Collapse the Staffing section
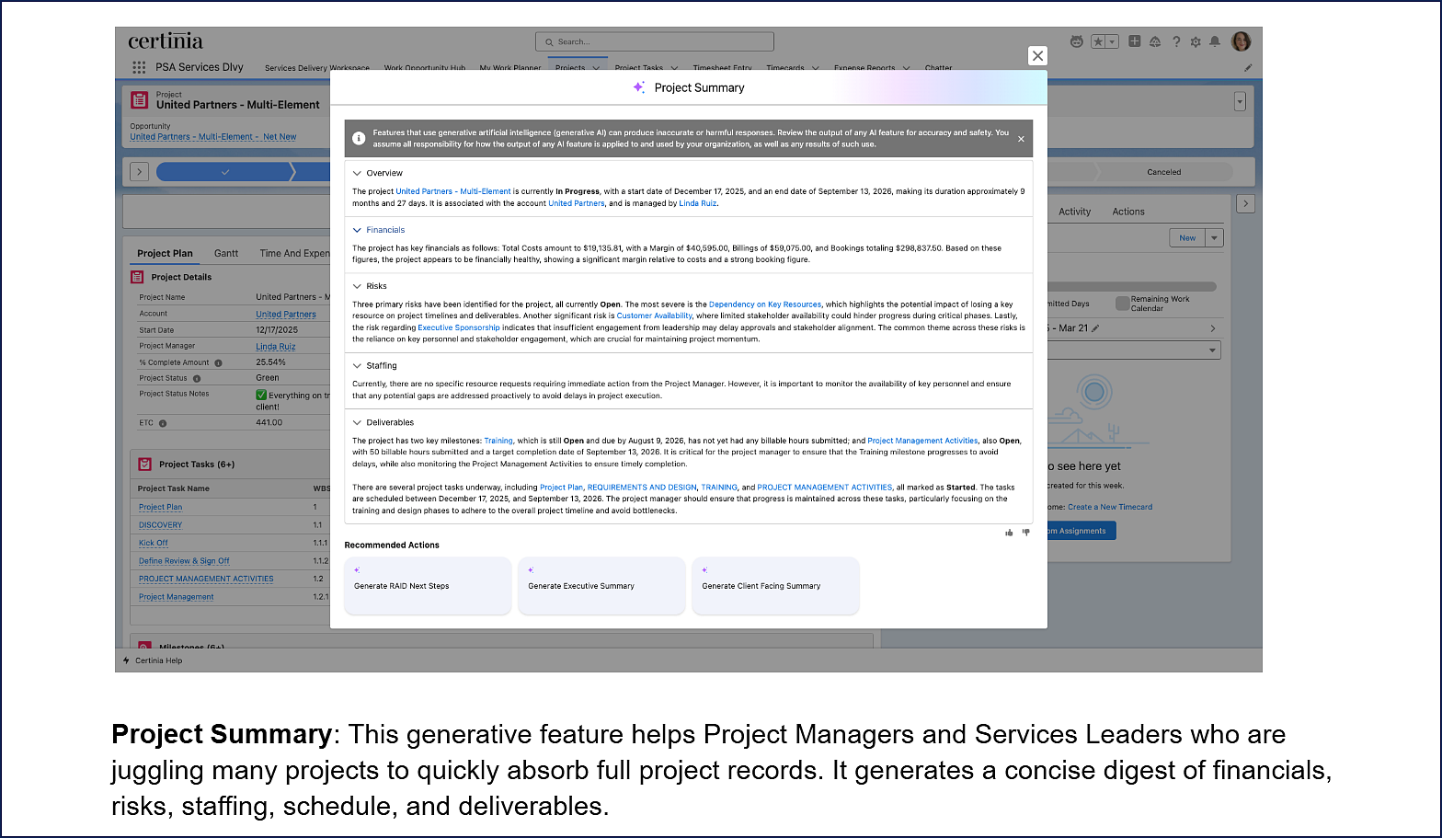This screenshot has height=838, width=1442. (357, 365)
